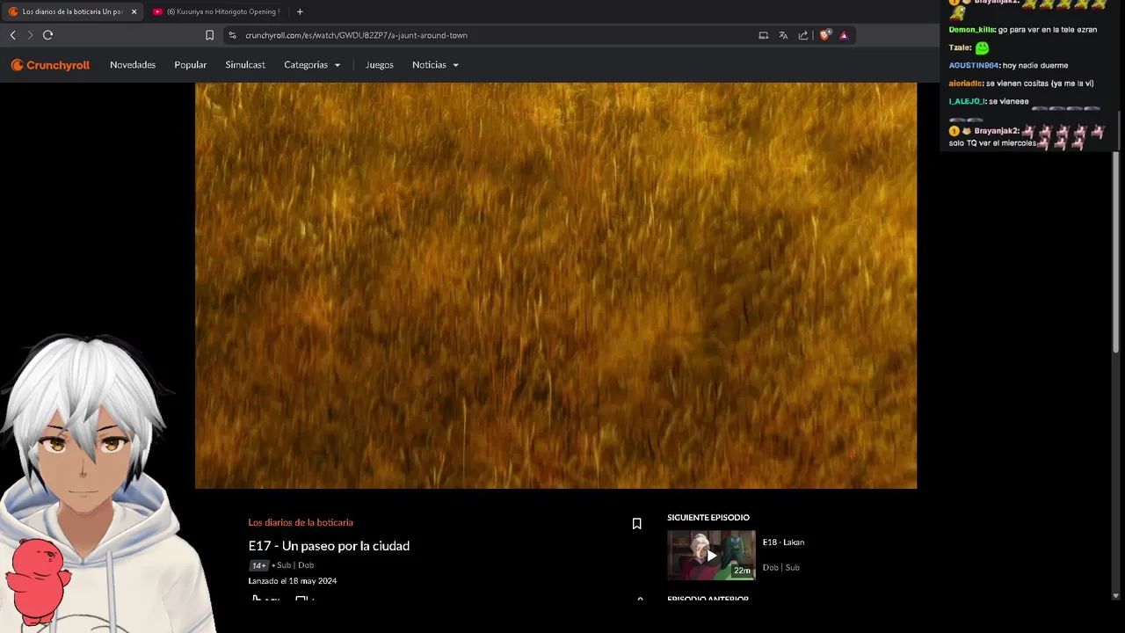1125x633 pixels.
Task: Click the E18 - Lakan episode title
Action: coord(783,542)
